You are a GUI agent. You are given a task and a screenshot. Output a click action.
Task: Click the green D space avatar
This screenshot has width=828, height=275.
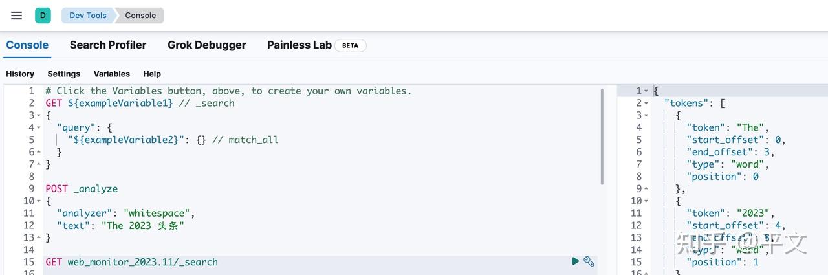pos(43,16)
